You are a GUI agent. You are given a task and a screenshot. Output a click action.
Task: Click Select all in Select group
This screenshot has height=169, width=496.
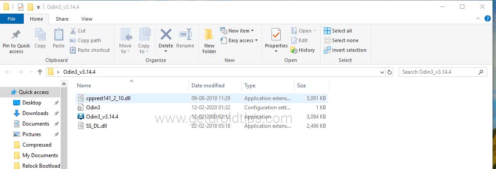pyautogui.click(x=338, y=31)
